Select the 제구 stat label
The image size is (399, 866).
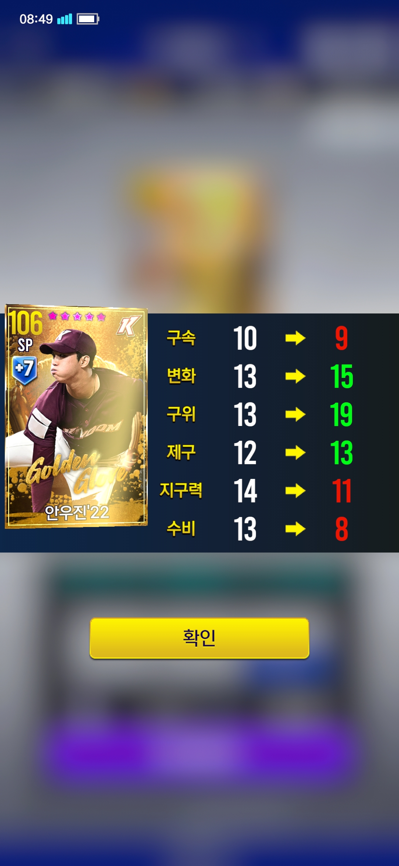[x=181, y=452]
